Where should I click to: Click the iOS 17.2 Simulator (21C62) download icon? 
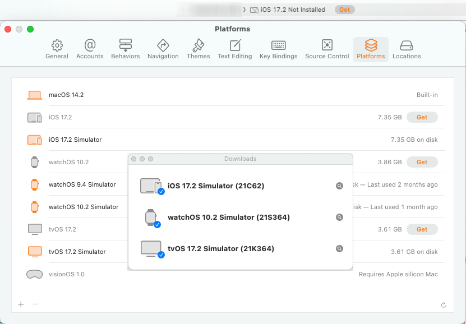pos(152,186)
